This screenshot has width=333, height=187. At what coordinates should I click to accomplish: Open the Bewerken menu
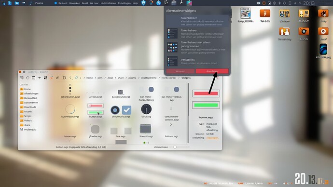[x=74, y=3]
